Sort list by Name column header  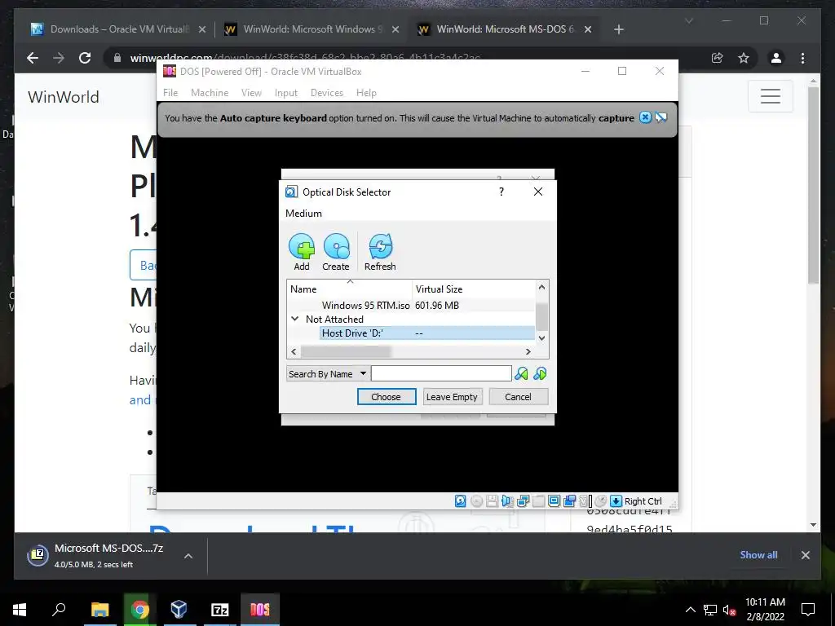pyautogui.click(x=349, y=289)
